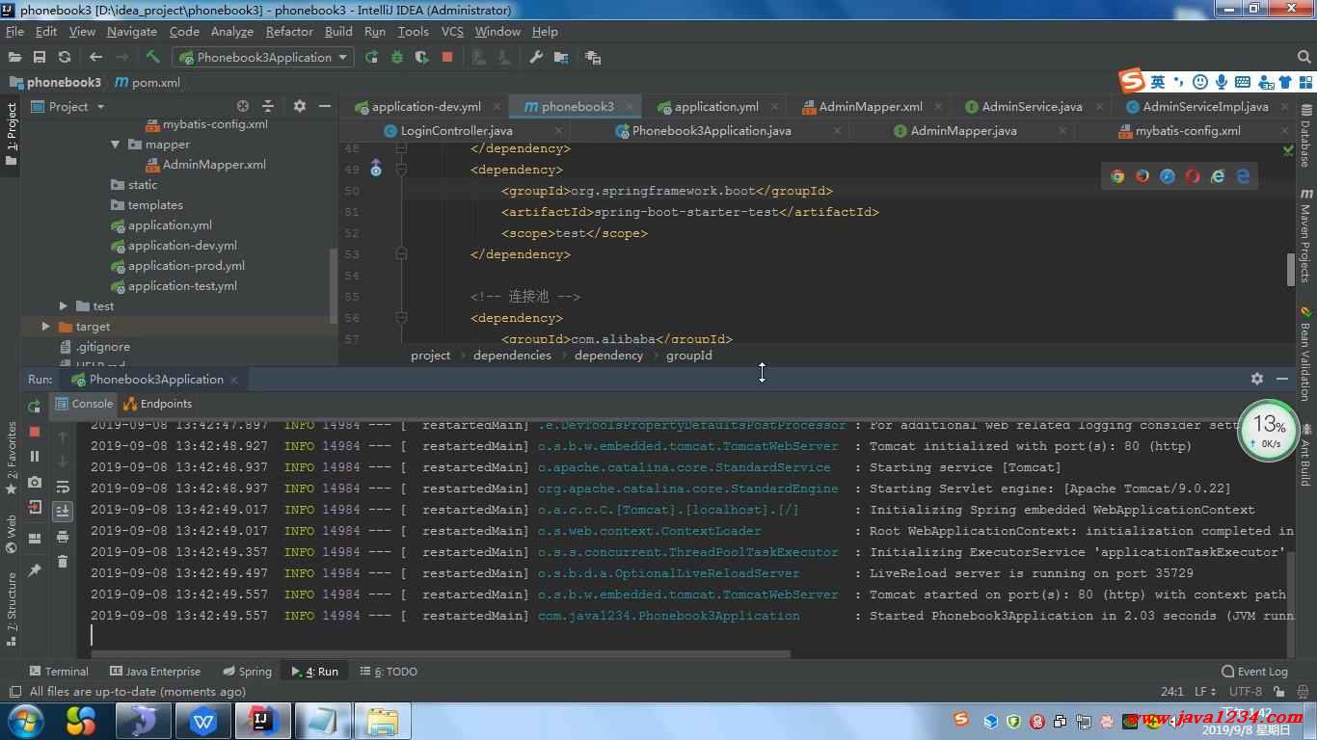The image size is (1317, 740).
Task: Click the dependencies breadcrumb
Action: tap(512, 356)
